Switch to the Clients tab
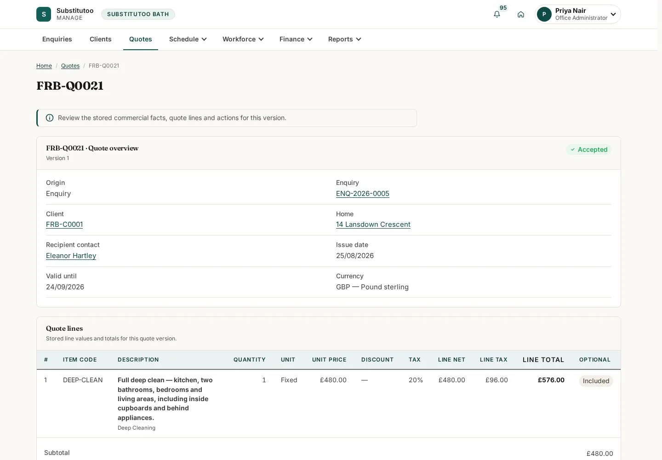The width and height of the screenshot is (662, 460). pos(101,39)
